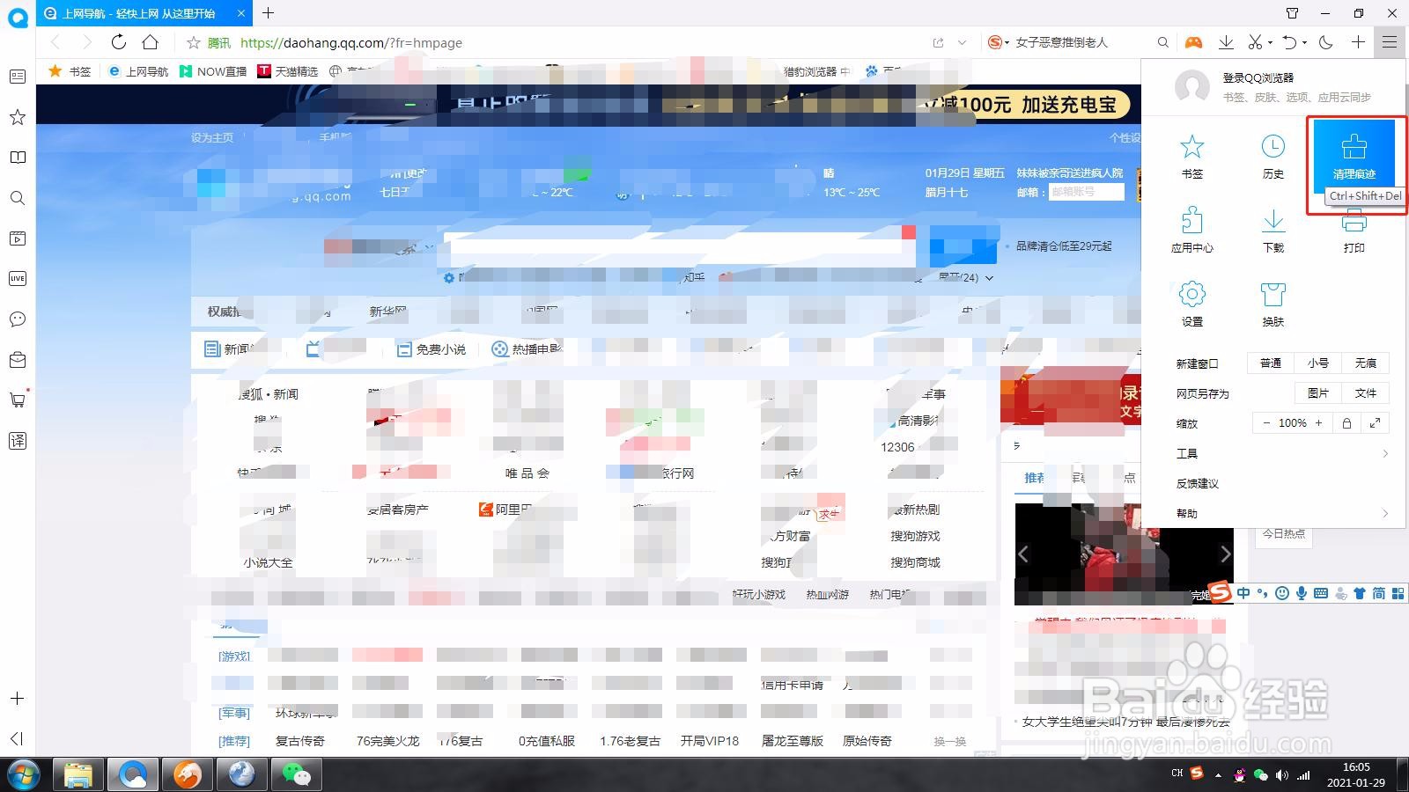Select the 换肤 skin changer icon
Image resolution: width=1409 pixels, height=792 pixels.
coord(1273,304)
